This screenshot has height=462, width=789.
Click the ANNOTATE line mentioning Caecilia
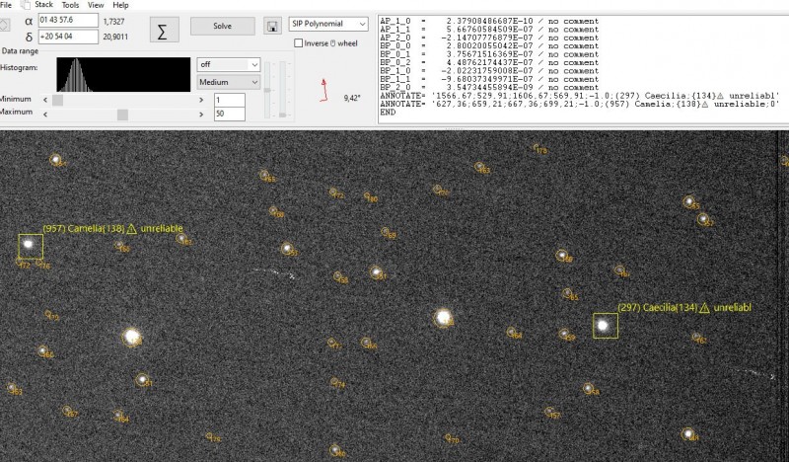click(580, 95)
